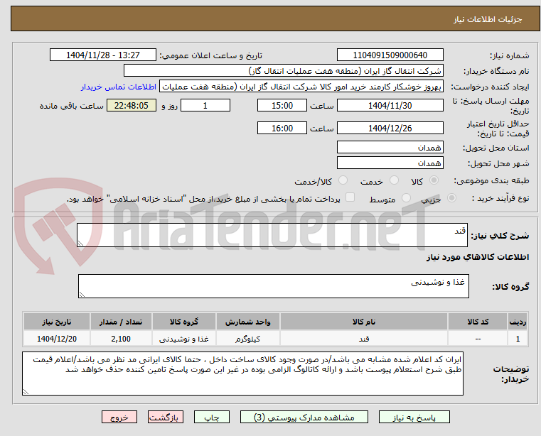Image resolution: width=541 pixels, height=436 pixels.
Task: Click the شماره نیاز number field
Action: click(390, 55)
